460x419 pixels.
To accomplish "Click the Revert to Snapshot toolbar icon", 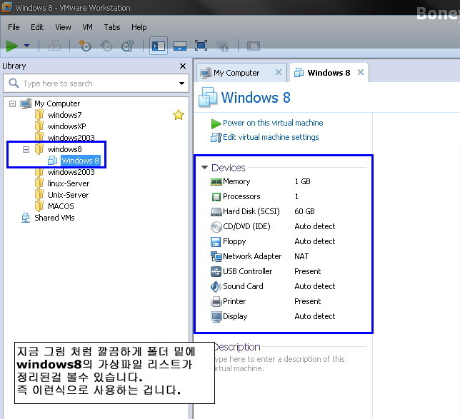I will tap(106, 46).
